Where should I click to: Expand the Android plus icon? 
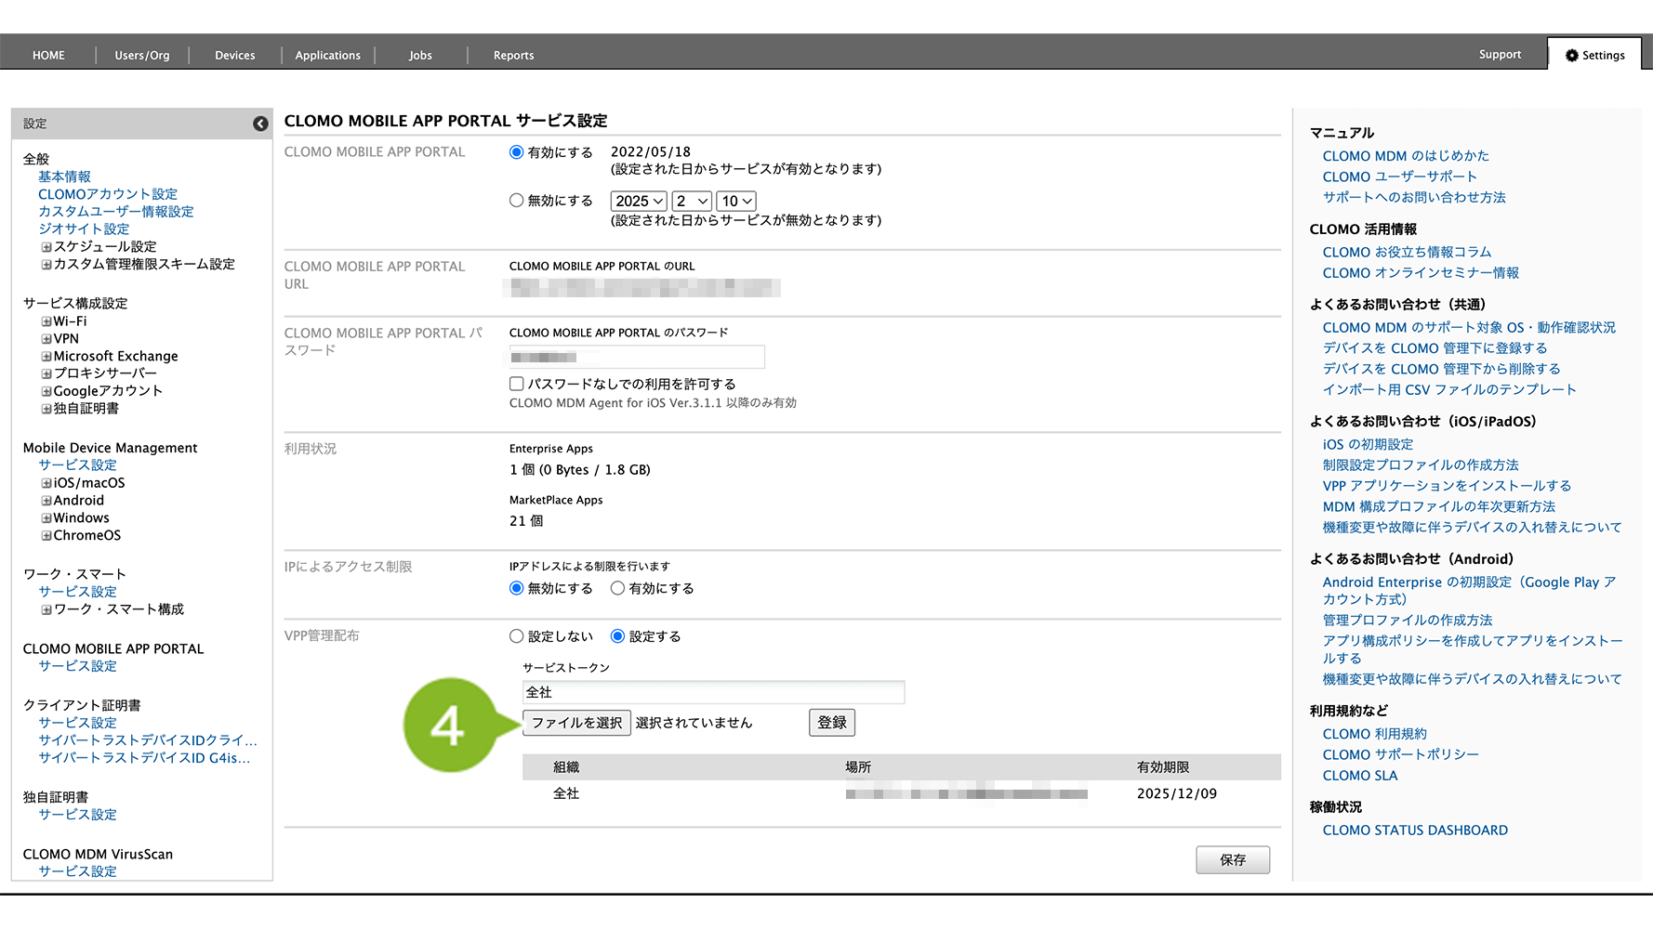46,501
